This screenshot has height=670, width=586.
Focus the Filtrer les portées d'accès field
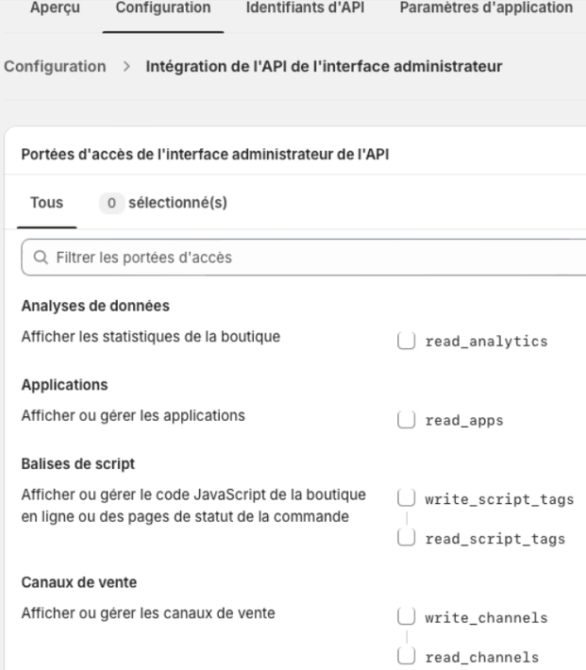point(304,258)
